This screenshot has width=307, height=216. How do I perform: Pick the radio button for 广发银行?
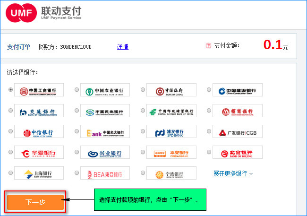(x=209, y=131)
